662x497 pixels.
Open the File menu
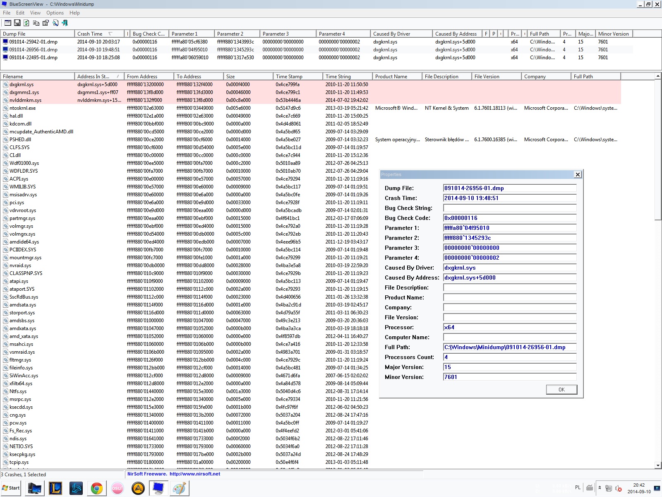click(x=7, y=13)
